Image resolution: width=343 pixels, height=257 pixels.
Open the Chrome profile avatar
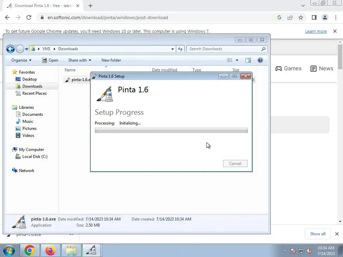(x=325, y=17)
